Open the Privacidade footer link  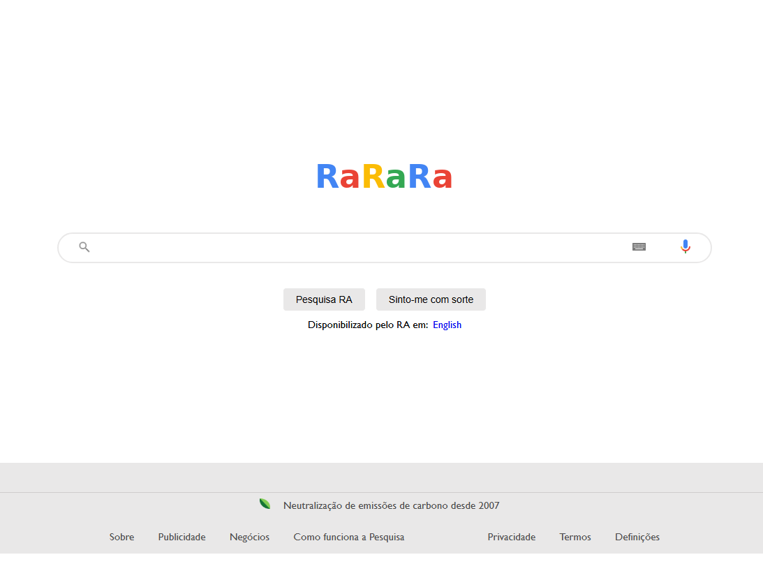pyautogui.click(x=511, y=537)
